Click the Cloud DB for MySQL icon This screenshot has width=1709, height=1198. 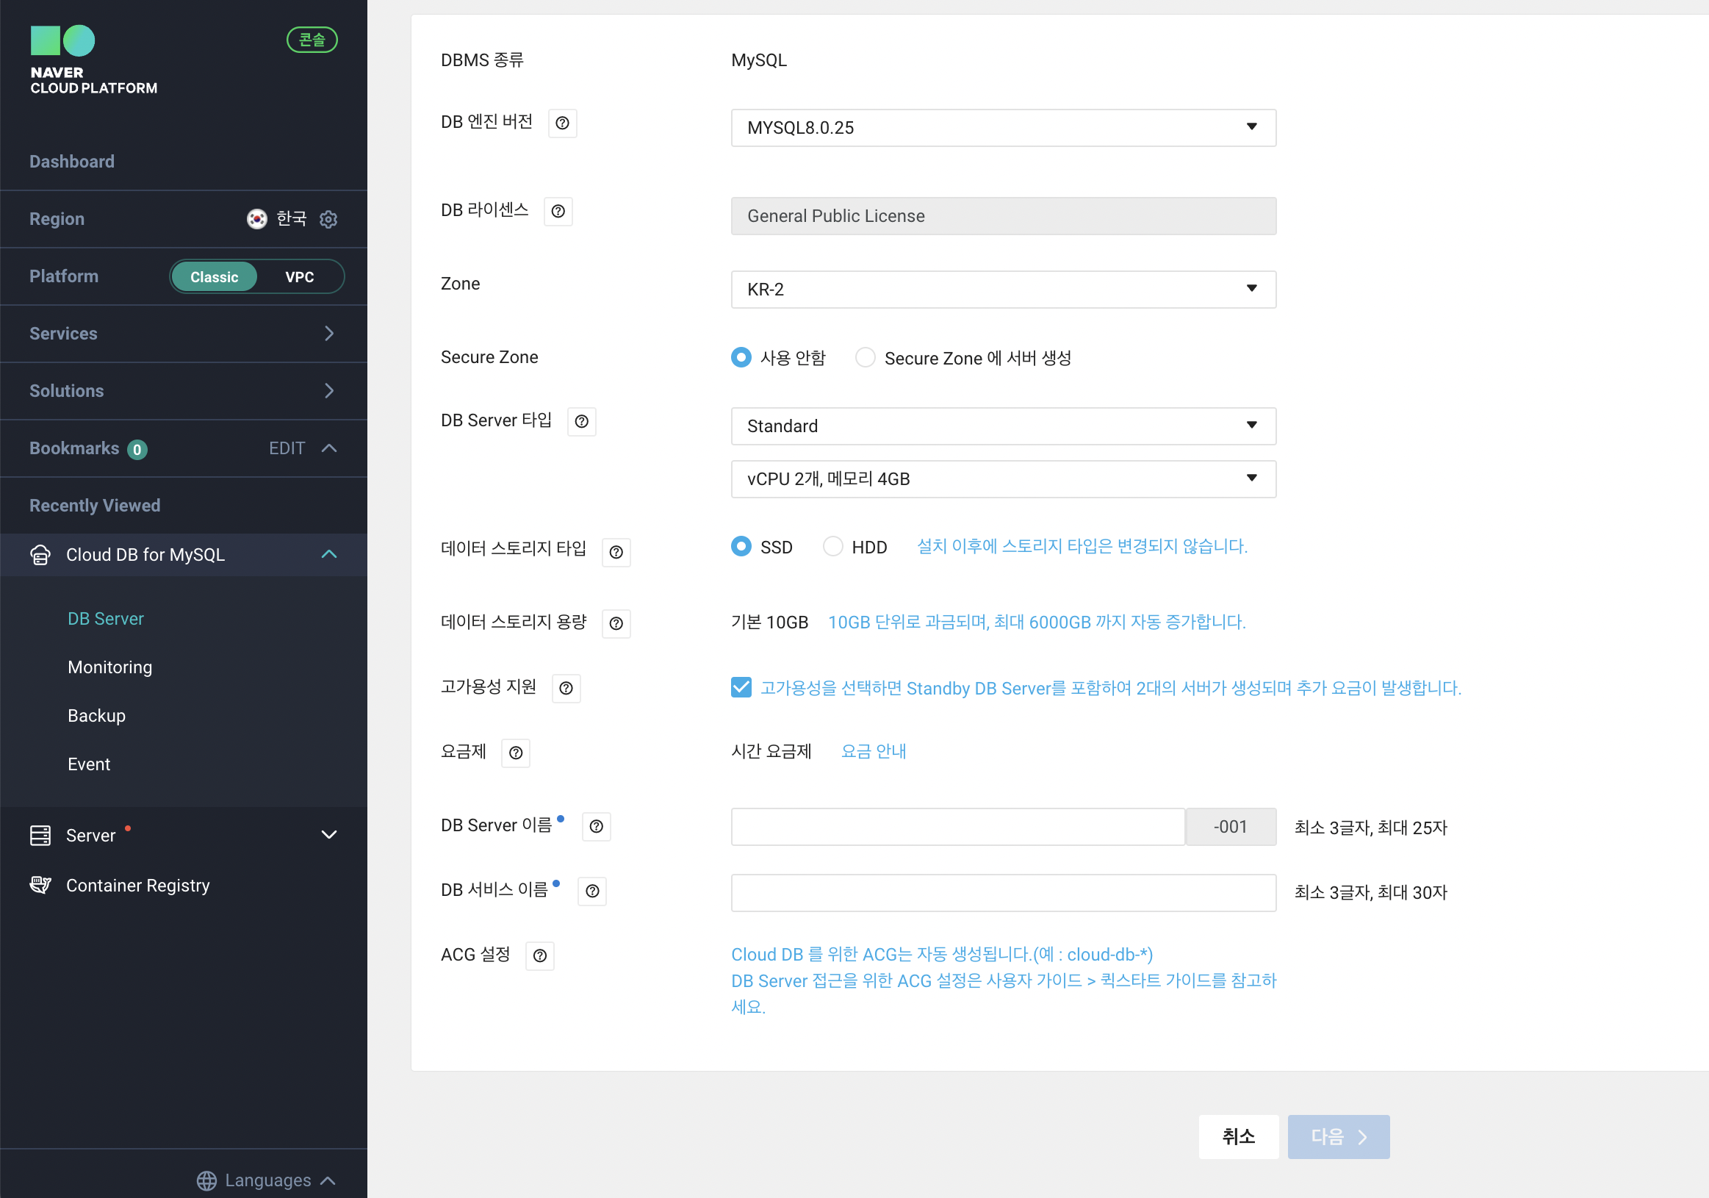(x=40, y=555)
